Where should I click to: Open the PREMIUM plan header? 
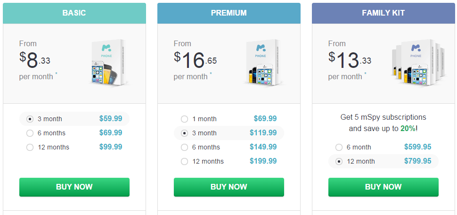pyautogui.click(x=229, y=13)
